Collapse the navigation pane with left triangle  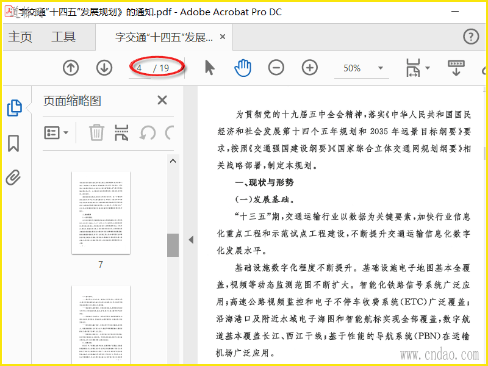click(x=191, y=240)
